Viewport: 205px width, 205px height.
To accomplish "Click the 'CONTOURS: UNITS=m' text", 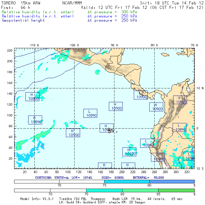I will click(x=52, y=178).
